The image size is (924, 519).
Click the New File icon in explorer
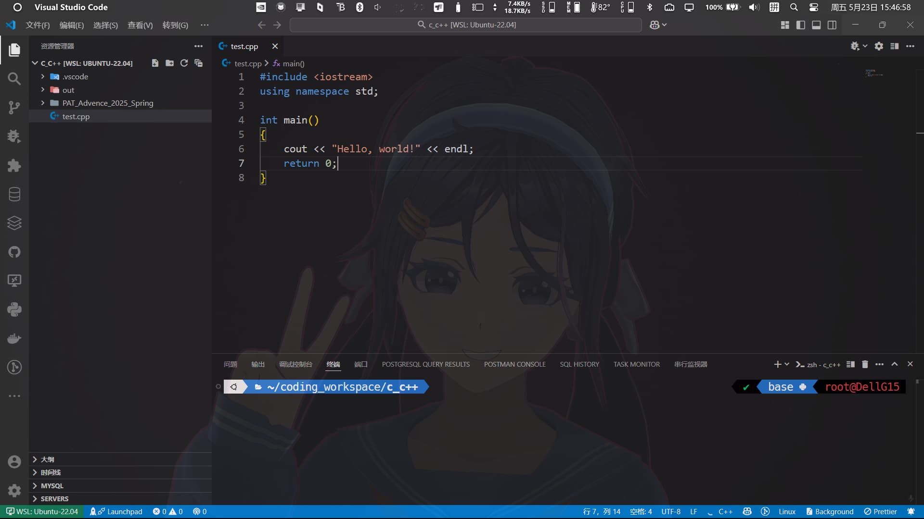point(155,63)
